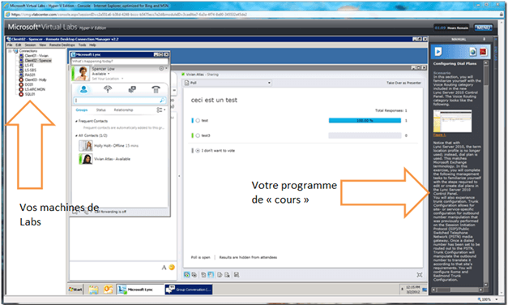Image resolution: width=508 pixels, height=305 pixels.
Task: Open the Poll dropdown in sharing window
Action: click(227, 83)
